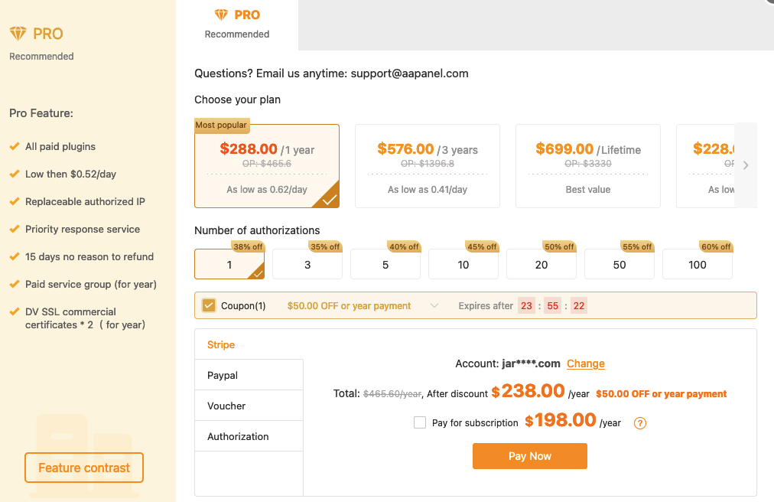The width and height of the screenshot is (774, 502).
Task: Expand the coupon selection dropdown arrow
Action: click(x=434, y=306)
